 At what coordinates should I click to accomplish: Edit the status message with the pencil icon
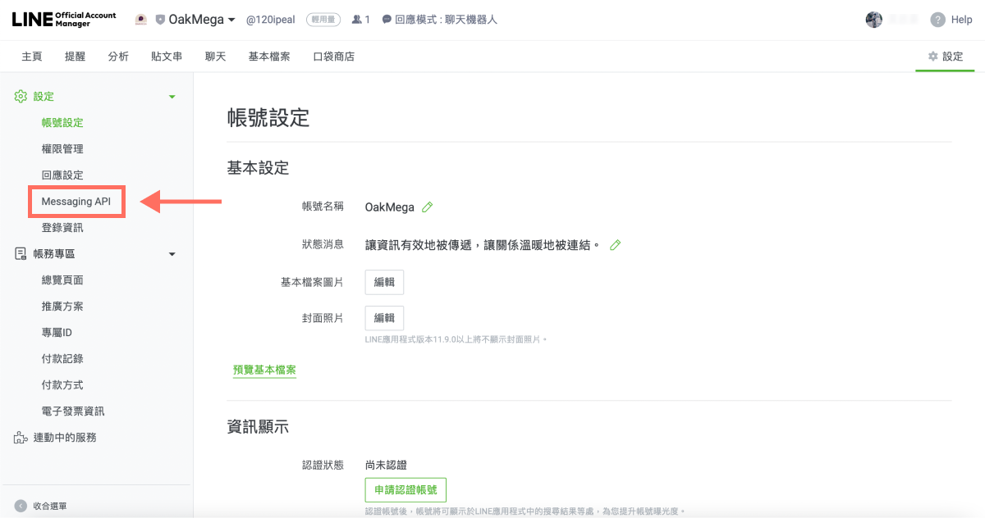(616, 245)
